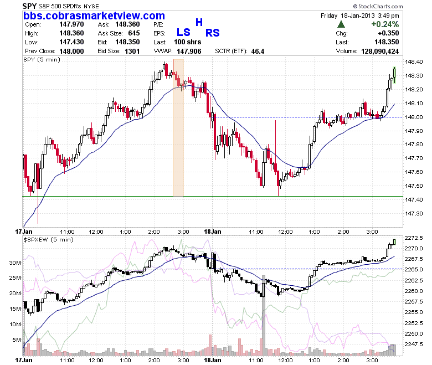Click the 'SPY (5 min)' chart label
Image resolution: width=432 pixels, height=365 pixels.
pyautogui.click(x=42, y=59)
